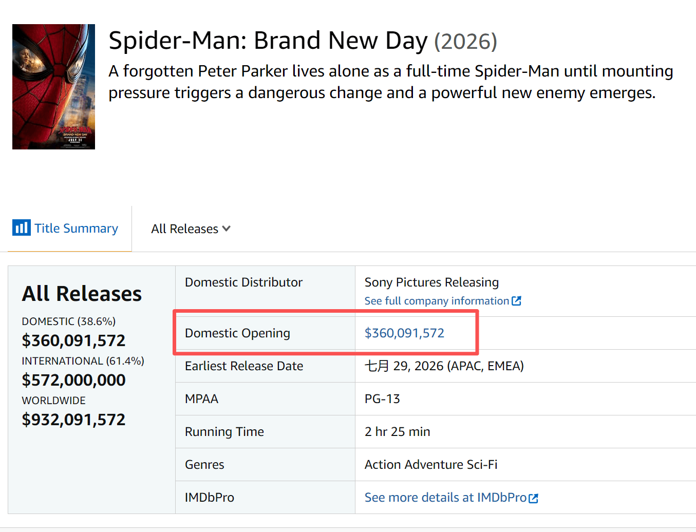Click the MPAA row label

pos(202,399)
